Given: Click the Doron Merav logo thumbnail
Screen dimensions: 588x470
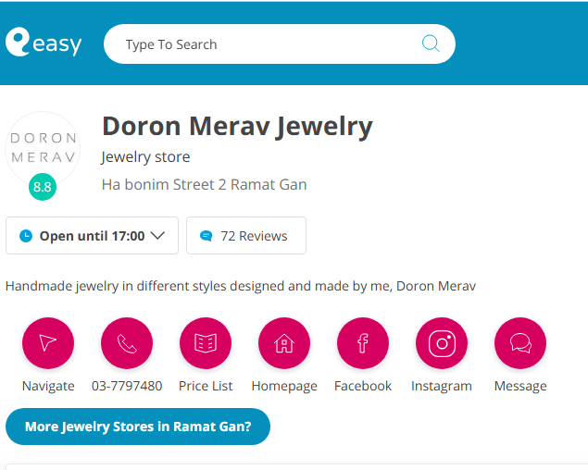Looking at the screenshot, I should pos(43,146).
